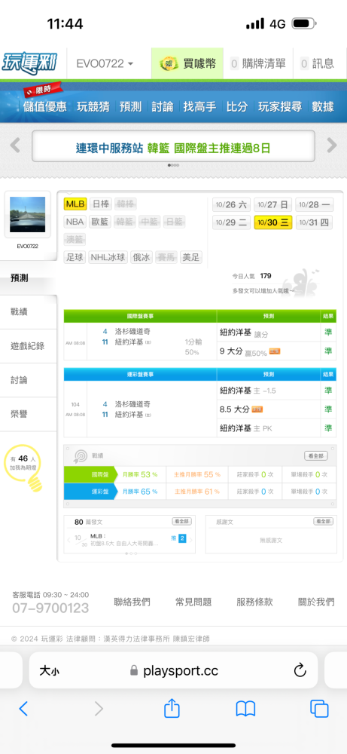347x754 pixels.
Task: Choose date 10/29 二
Action: 231,222
